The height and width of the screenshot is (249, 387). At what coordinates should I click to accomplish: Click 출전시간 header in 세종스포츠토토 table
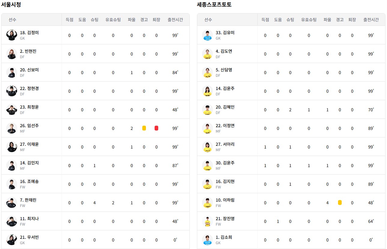coord(371,19)
